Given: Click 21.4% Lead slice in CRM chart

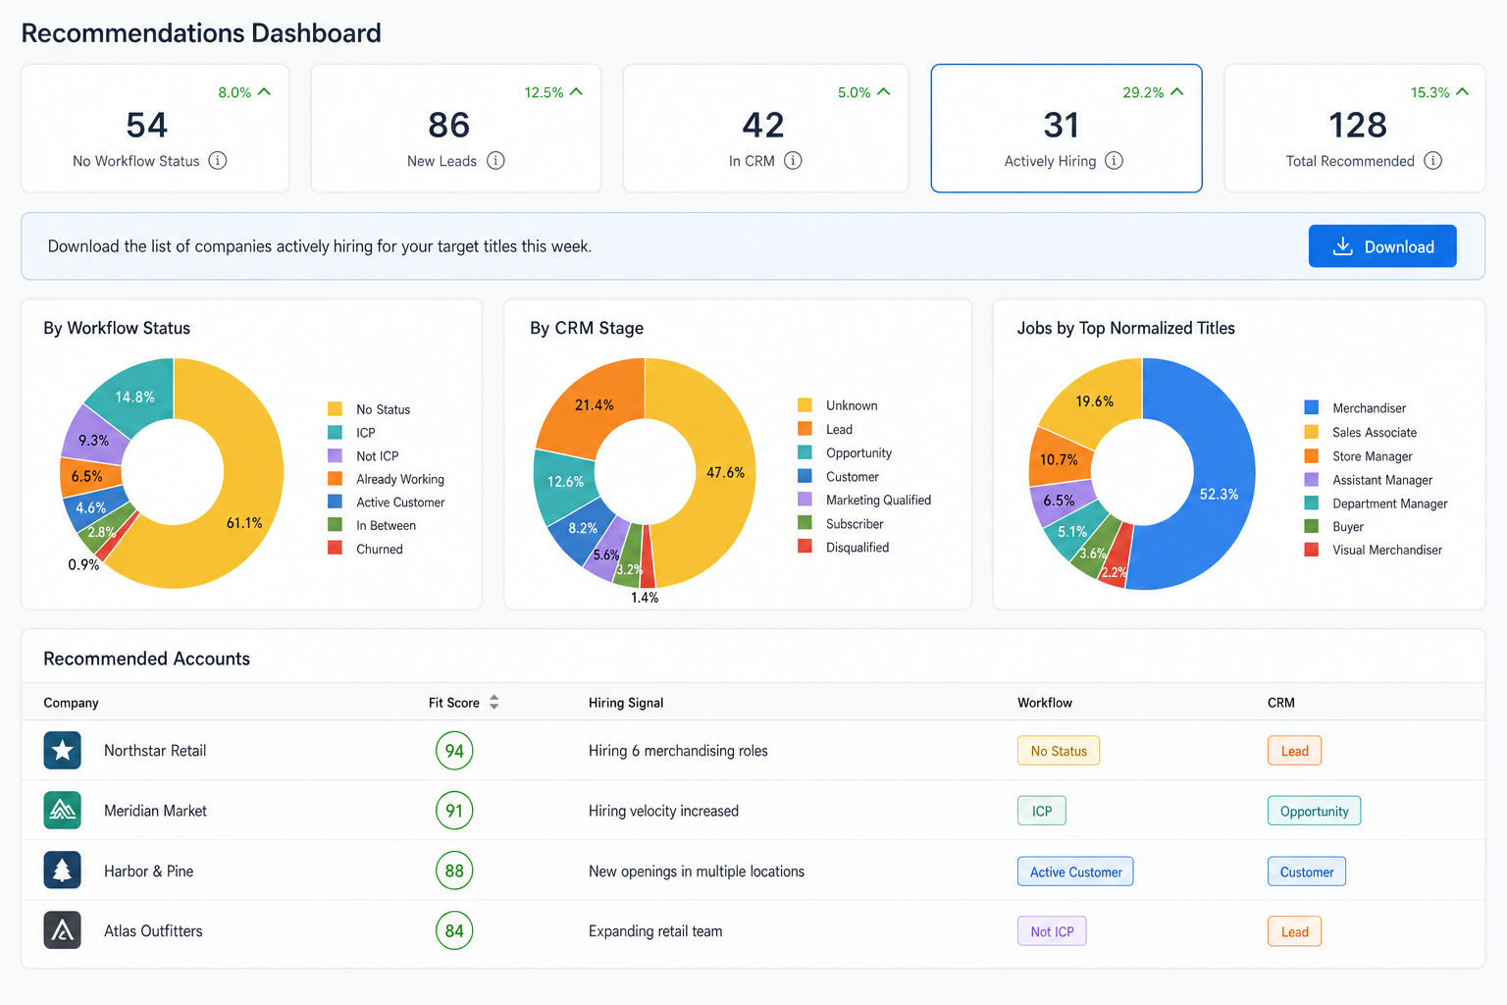Looking at the screenshot, I should point(595,404).
